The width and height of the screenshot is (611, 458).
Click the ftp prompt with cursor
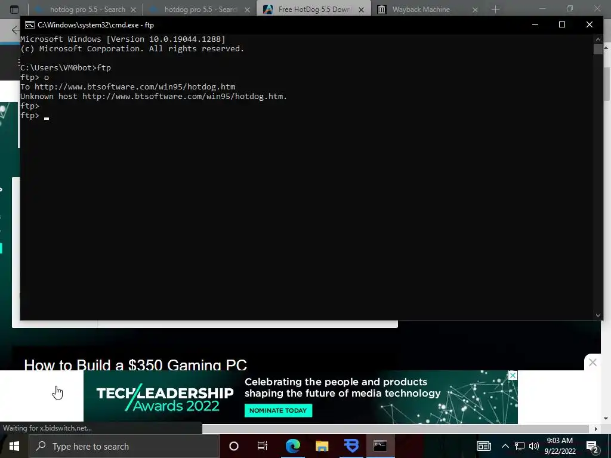[34, 116]
